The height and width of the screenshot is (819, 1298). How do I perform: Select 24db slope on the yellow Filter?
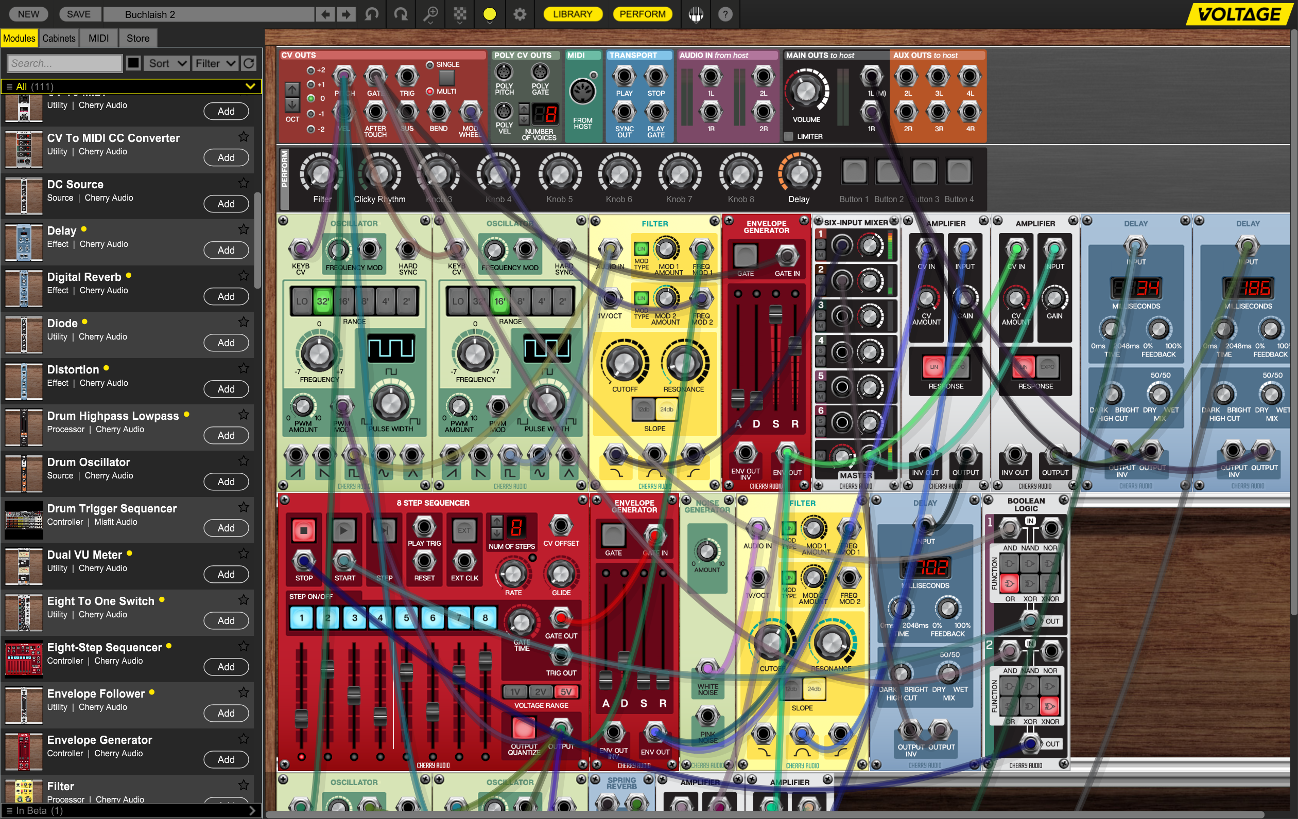point(667,408)
